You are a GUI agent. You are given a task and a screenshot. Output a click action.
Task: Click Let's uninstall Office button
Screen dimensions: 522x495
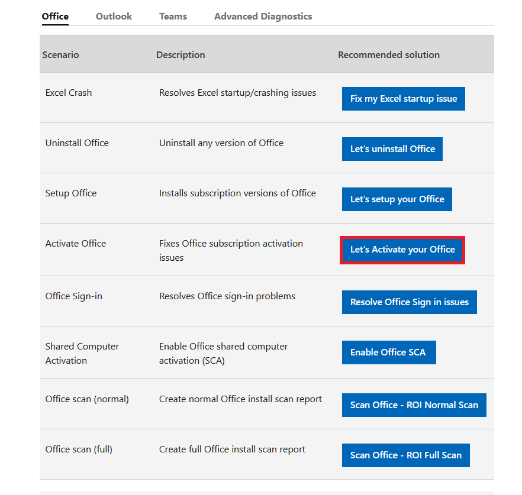(x=392, y=149)
